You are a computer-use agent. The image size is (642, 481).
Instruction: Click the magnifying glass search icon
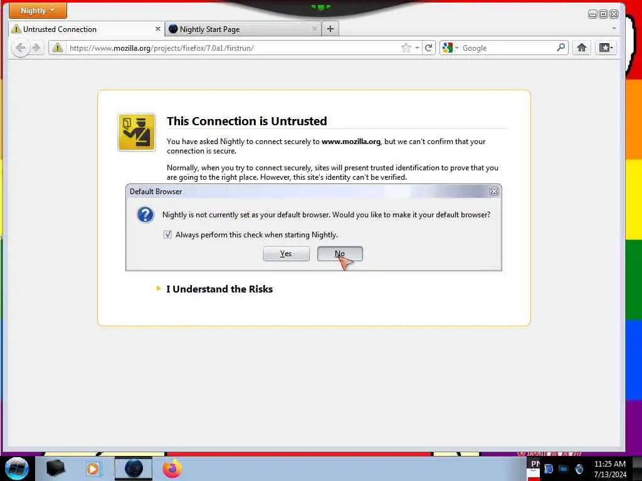point(561,48)
